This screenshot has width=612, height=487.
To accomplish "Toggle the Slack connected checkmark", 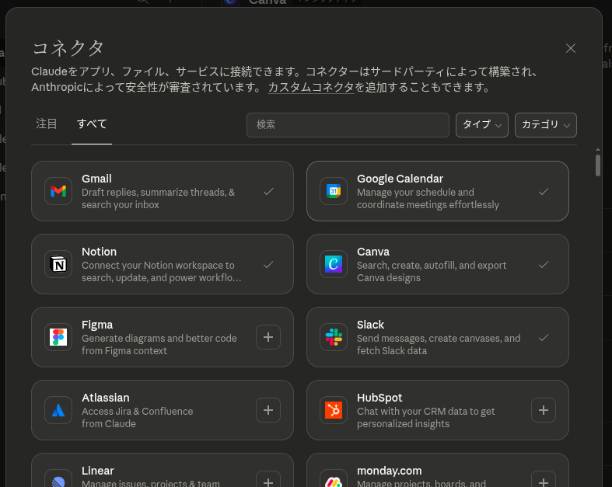I will 544,337.
